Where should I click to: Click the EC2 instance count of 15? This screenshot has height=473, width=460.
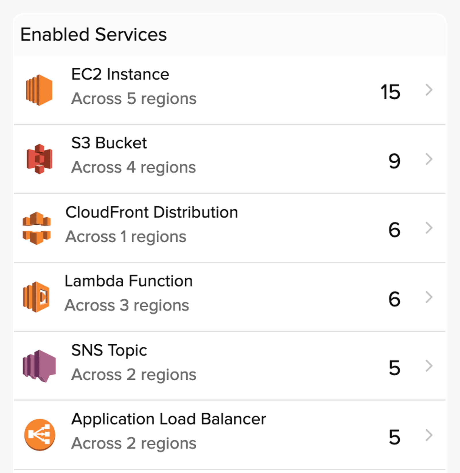click(390, 91)
